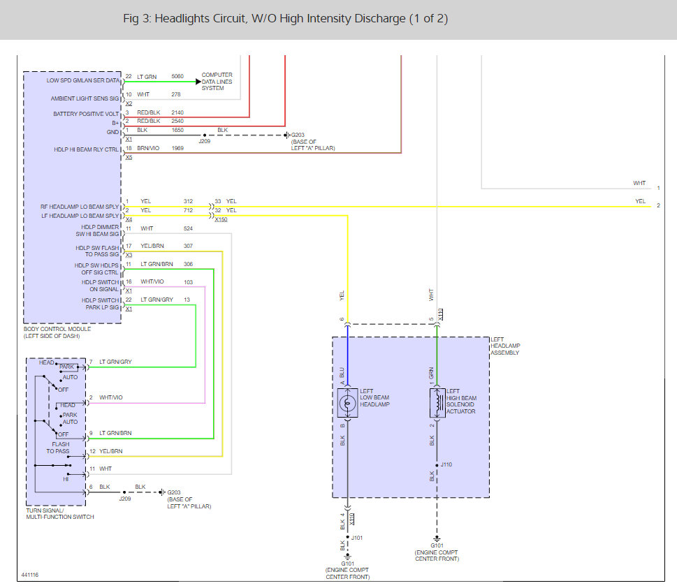Screen dimensions: 677x588
Task: Click 'HDLP SW FLASH TO PASS SIG' label
Action: pos(97,251)
